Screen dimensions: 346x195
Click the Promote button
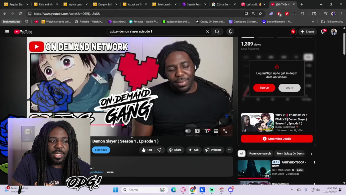click(x=213, y=150)
